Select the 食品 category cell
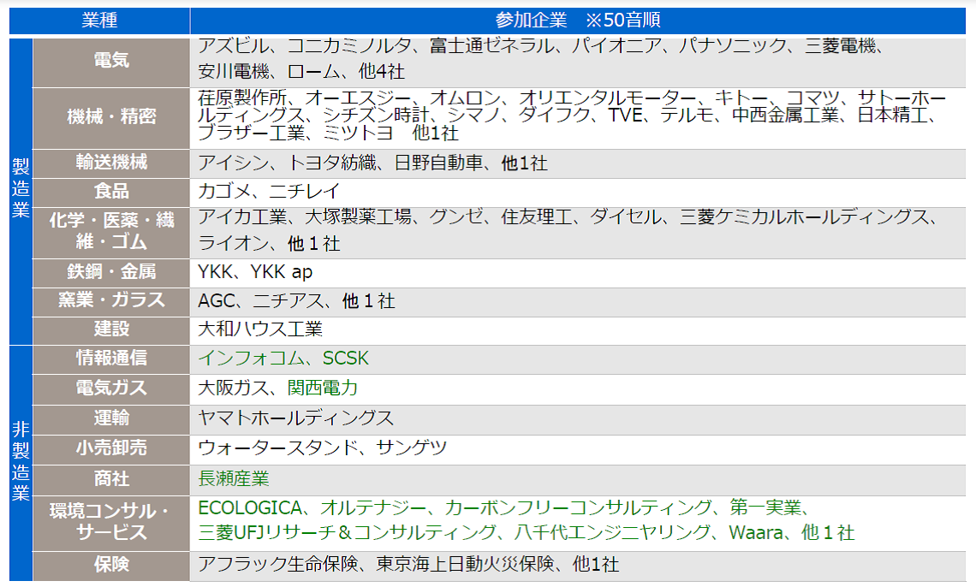976x587 pixels. pyautogui.click(x=111, y=192)
